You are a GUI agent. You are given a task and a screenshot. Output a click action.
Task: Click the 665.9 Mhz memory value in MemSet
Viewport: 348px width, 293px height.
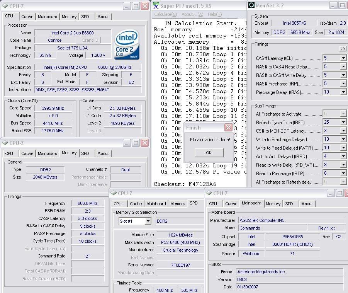300,32
